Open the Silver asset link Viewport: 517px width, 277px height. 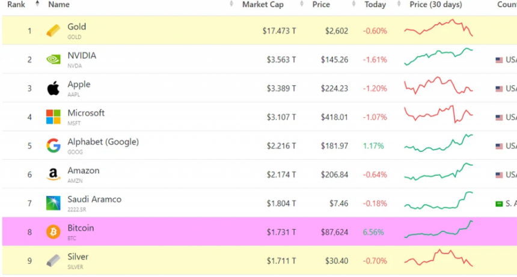78,257
